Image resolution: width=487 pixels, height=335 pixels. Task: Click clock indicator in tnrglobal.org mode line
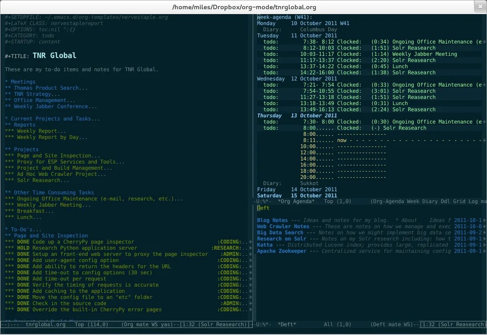(x=215, y=324)
